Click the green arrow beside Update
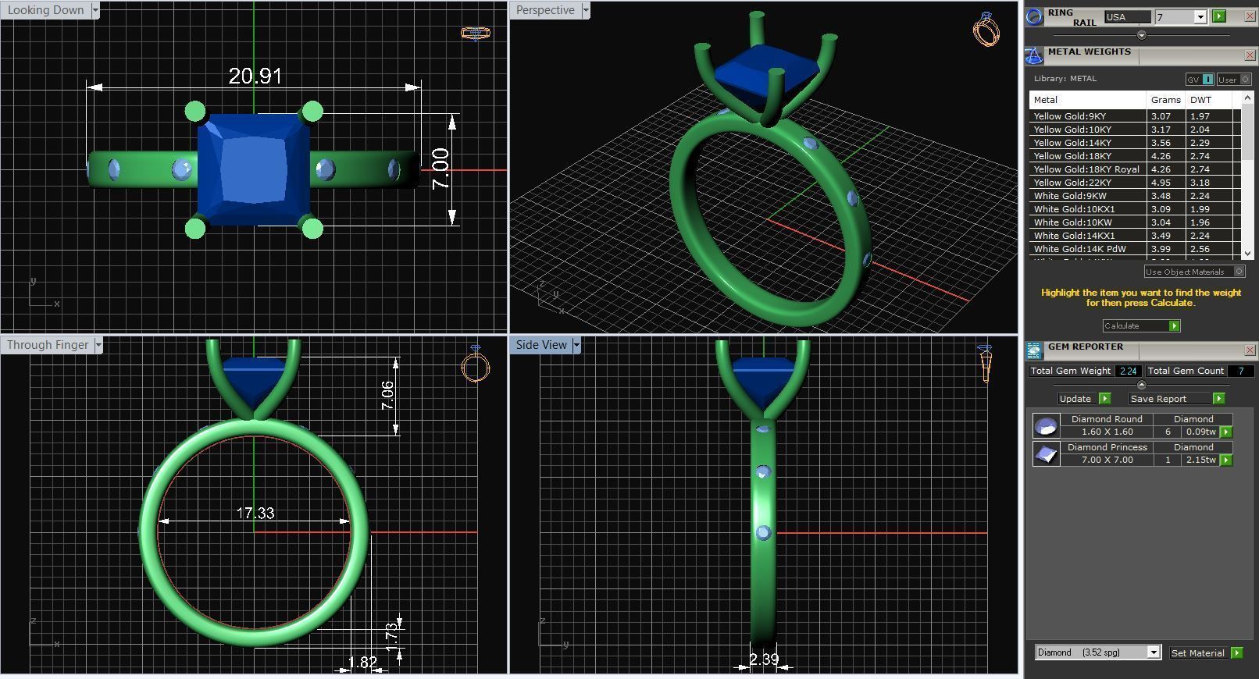Image resolution: width=1259 pixels, height=679 pixels. click(1104, 398)
